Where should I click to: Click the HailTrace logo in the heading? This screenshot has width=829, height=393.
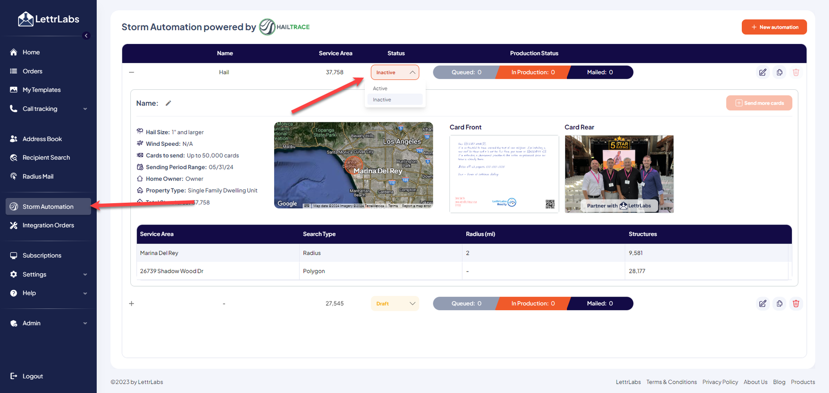[x=285, y=27]
